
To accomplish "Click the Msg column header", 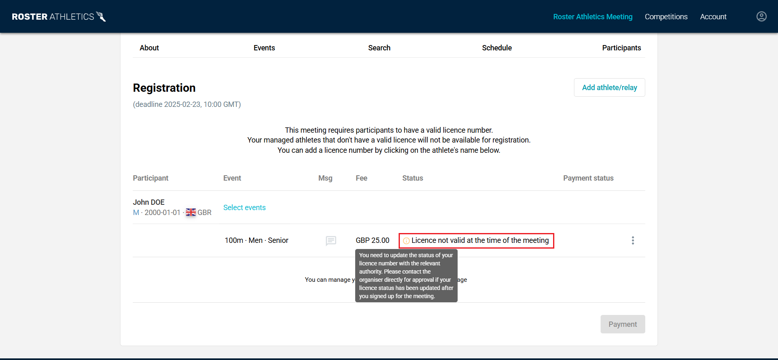I will tap(325, 178).
